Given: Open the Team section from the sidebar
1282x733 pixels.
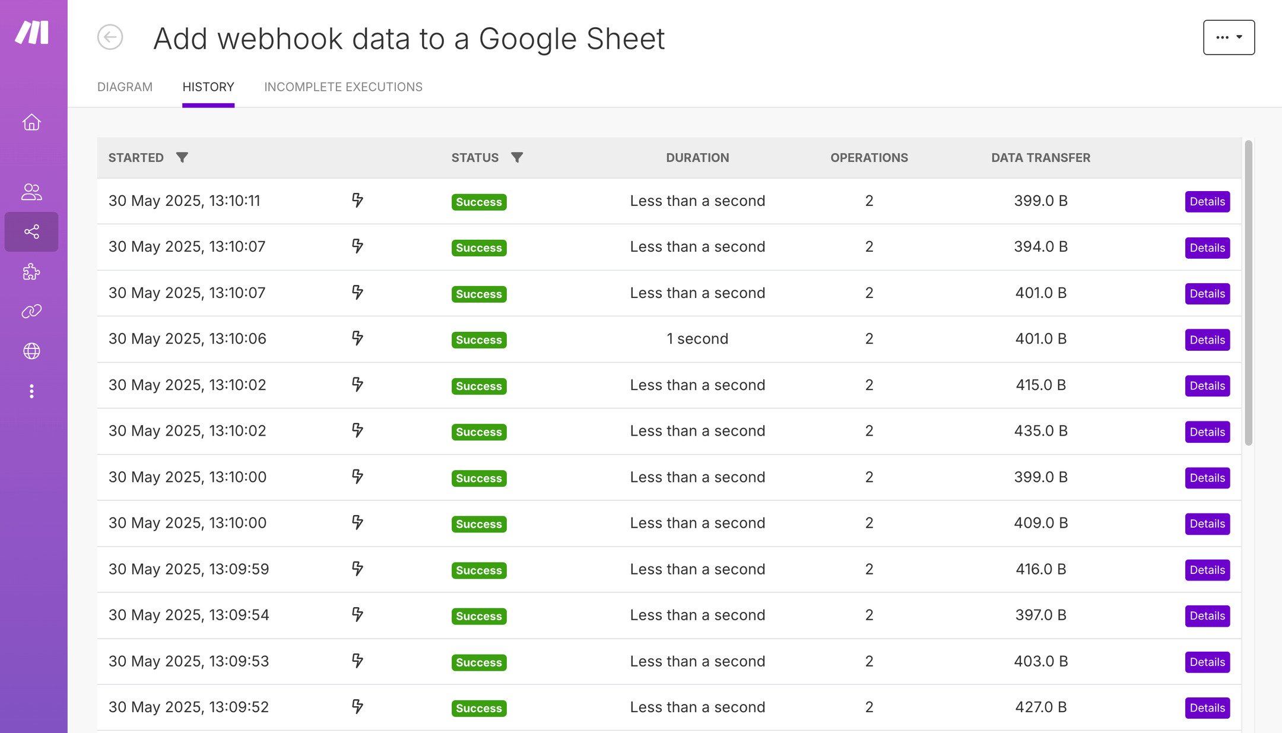Looking at the screenshot, I should 31,192.
